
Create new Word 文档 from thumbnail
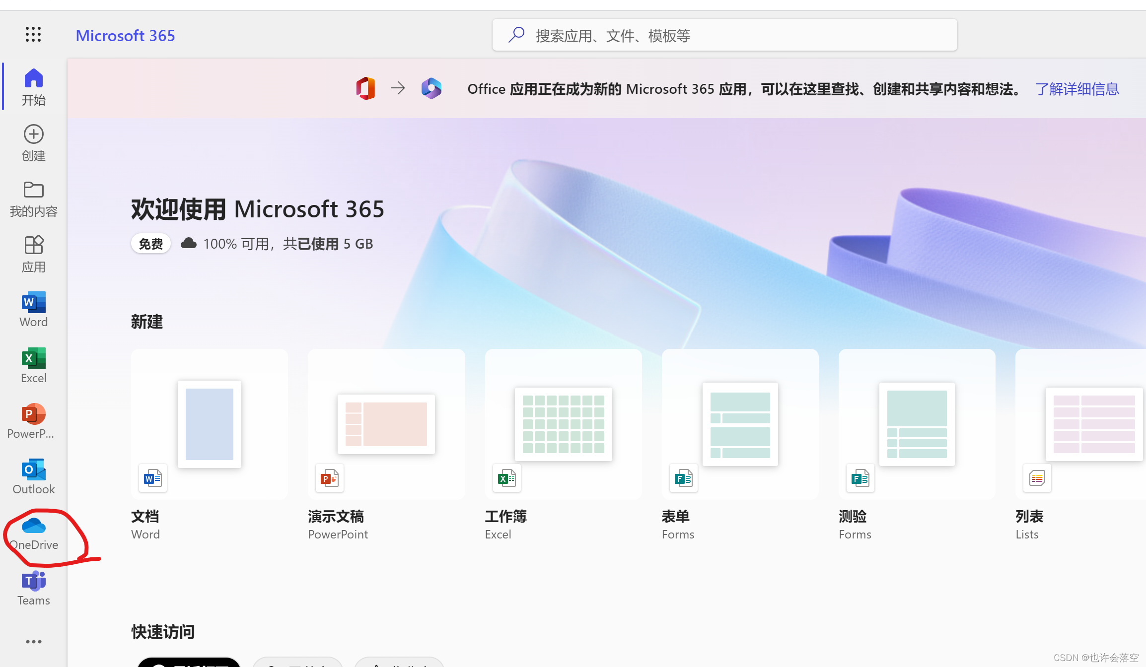click(210, 424)
